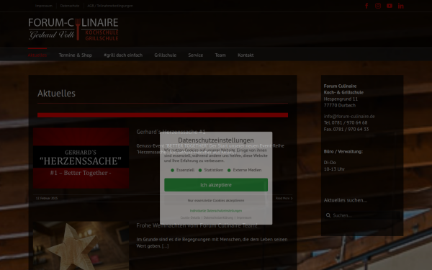This screenshot has width=432, height=270.
Task: Click the Tel. 0781 / 970 64 68 text
Action: click(x=346, y=122)
